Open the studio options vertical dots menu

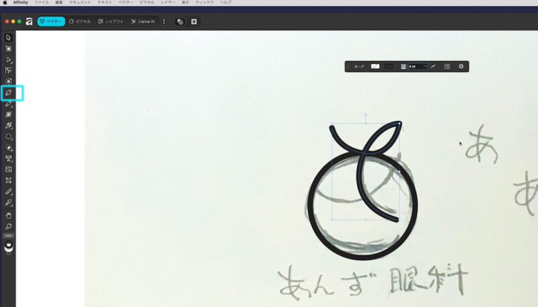164,21
